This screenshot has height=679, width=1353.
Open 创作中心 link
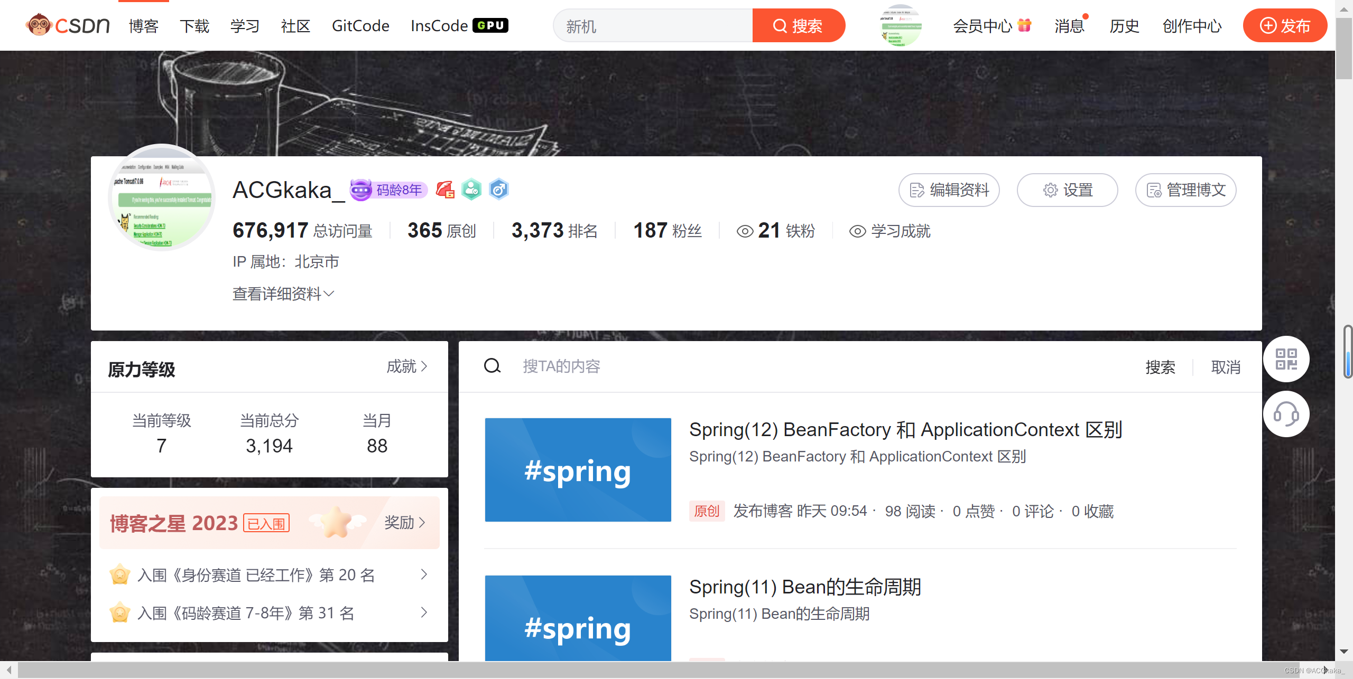click(1192, 26)
